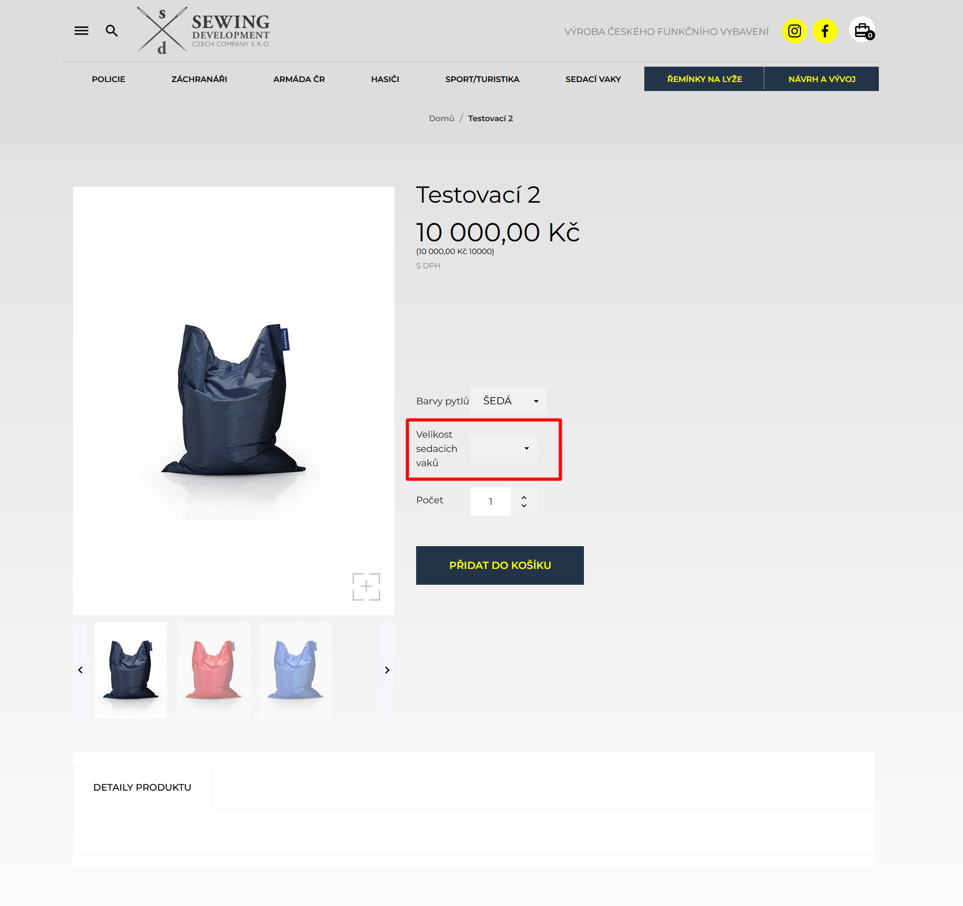Go to Sewing Development logo homepage
Screen dimensions: 963x906
click(x=203, y=30)
